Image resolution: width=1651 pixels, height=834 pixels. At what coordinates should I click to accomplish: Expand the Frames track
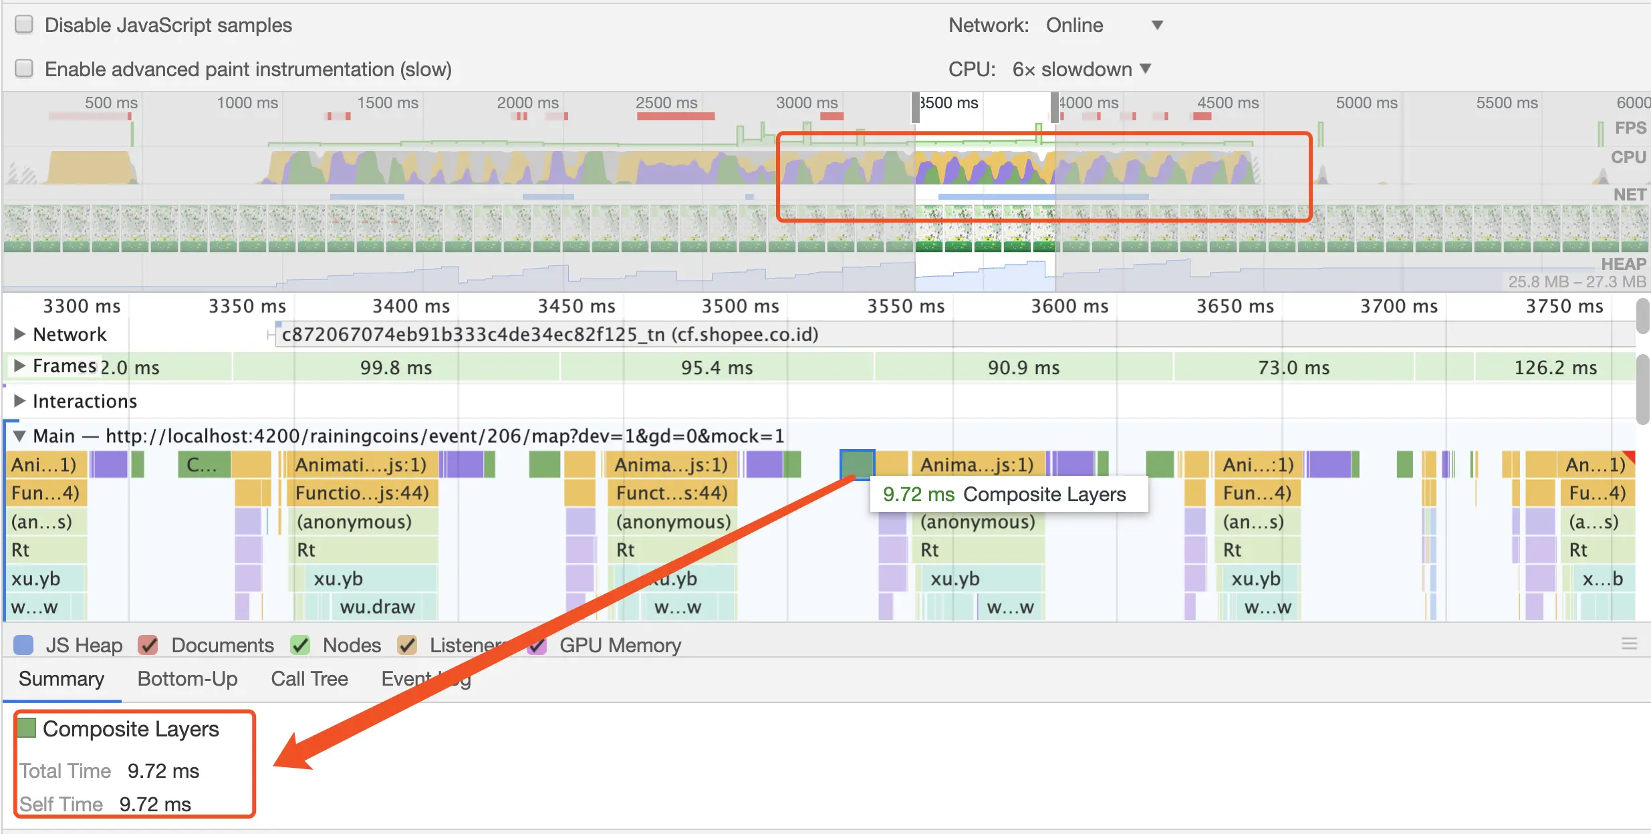(x=19, y=366)
